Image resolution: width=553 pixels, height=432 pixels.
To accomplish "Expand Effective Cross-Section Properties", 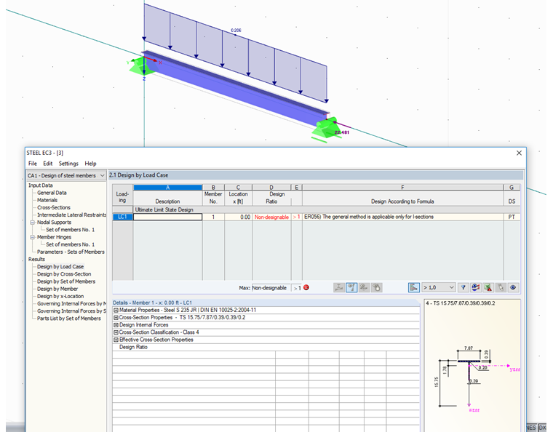I will (x=116, y=340).
